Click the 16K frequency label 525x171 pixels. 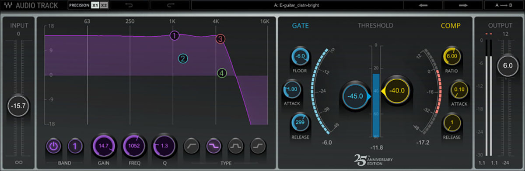click(264, 21)
